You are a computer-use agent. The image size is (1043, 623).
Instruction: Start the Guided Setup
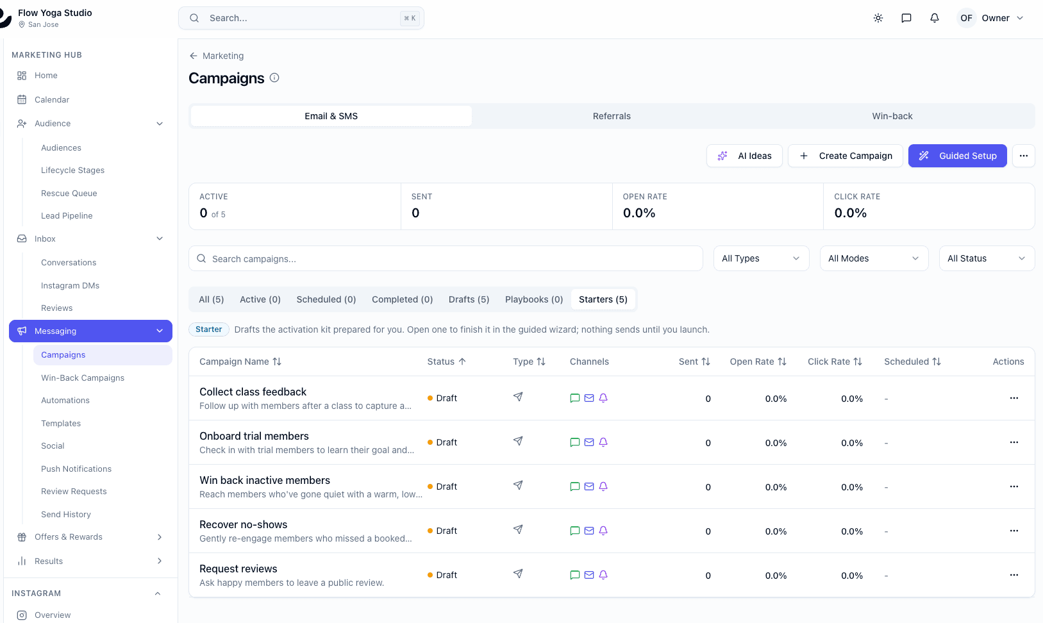(x=957, y=156)
